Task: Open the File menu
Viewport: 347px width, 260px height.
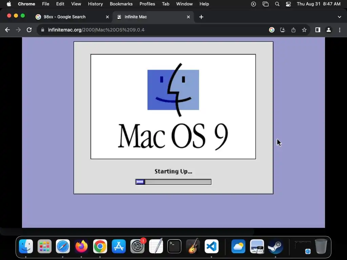Action: 46,4
